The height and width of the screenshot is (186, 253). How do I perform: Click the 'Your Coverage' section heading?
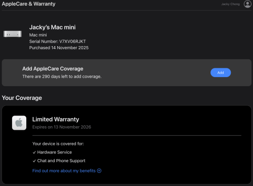pos(22,98)
